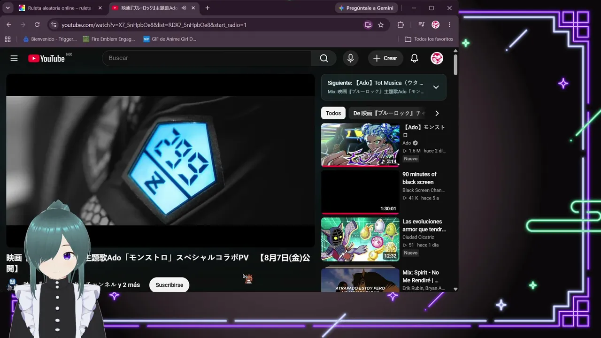Close the YouTube video tab

tap(193, 8)
